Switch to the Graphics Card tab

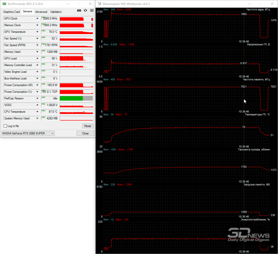[x=11, y=11]
